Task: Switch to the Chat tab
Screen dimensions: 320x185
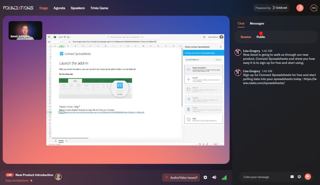Action: coord(241,23)
